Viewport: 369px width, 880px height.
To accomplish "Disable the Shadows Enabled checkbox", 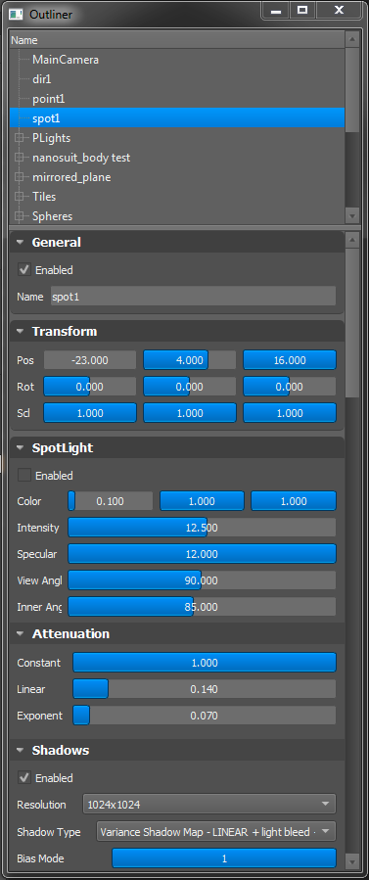I will tap(24, 778).
